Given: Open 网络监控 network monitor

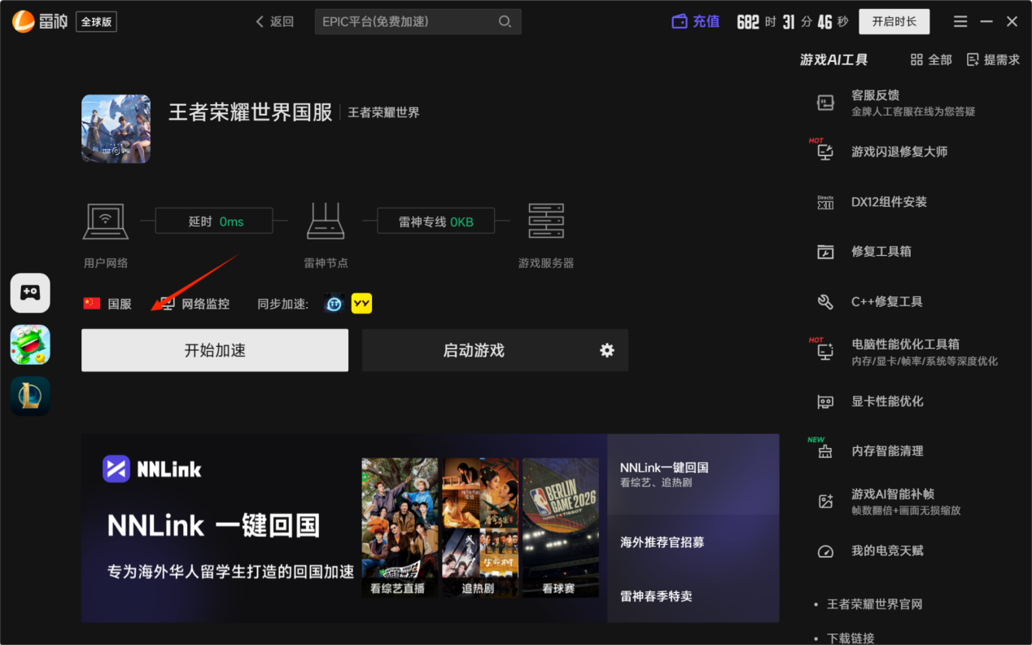Looking at the screenshot, I should pos(195,304).
